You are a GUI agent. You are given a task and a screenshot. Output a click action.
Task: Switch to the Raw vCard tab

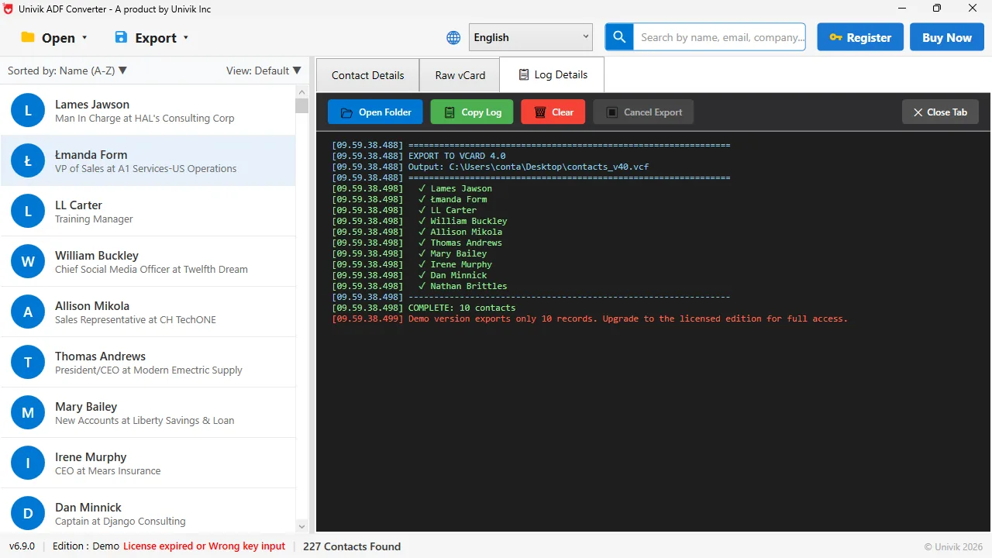[x=460, y=75]
